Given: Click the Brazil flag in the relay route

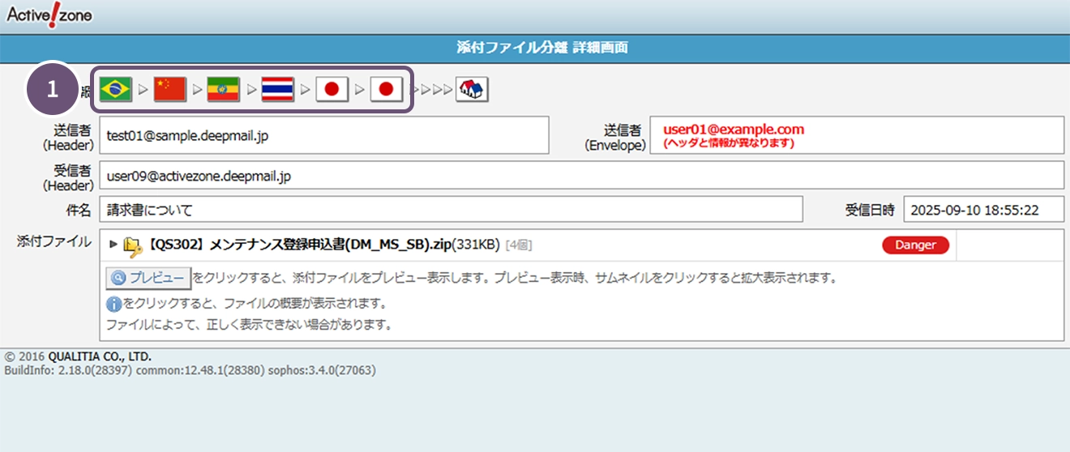Looking at the screenshot, I should point(116,89).
